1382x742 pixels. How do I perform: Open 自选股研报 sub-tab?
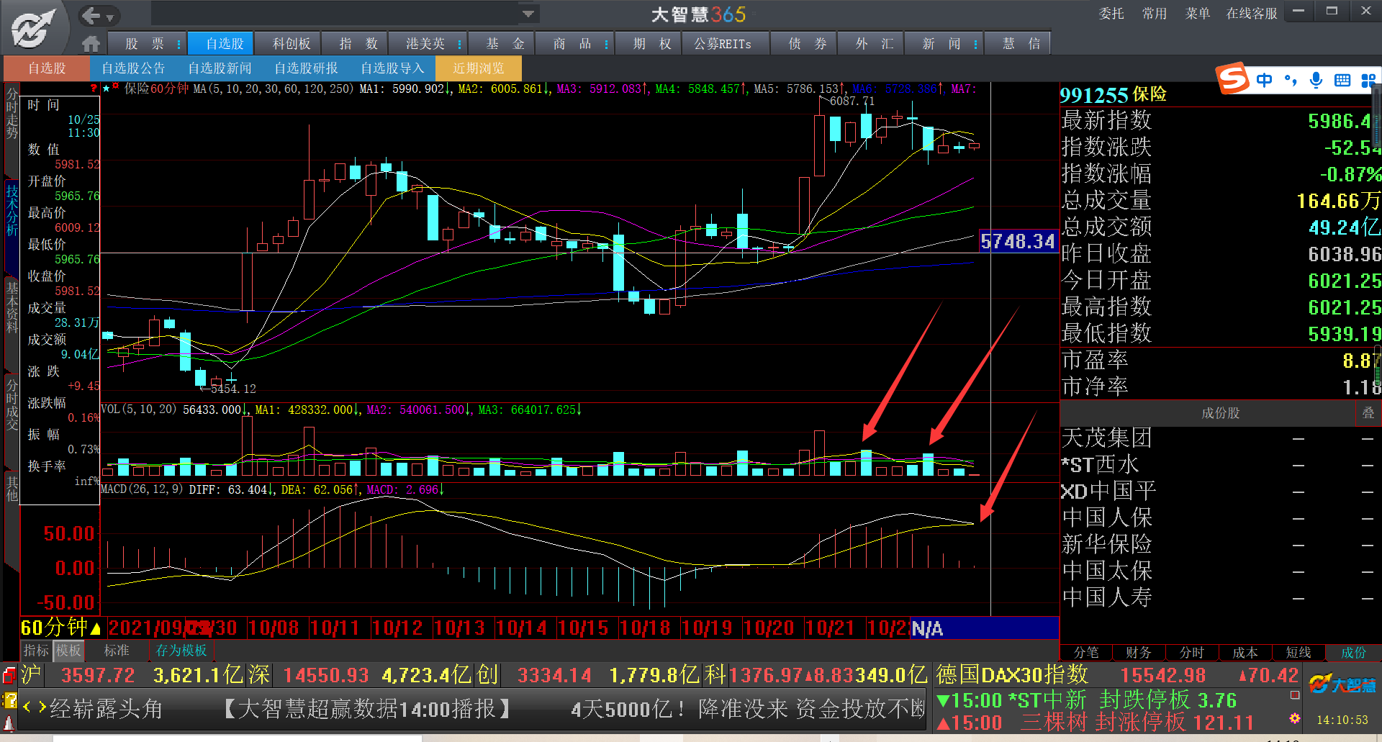(x=306, y=68)
